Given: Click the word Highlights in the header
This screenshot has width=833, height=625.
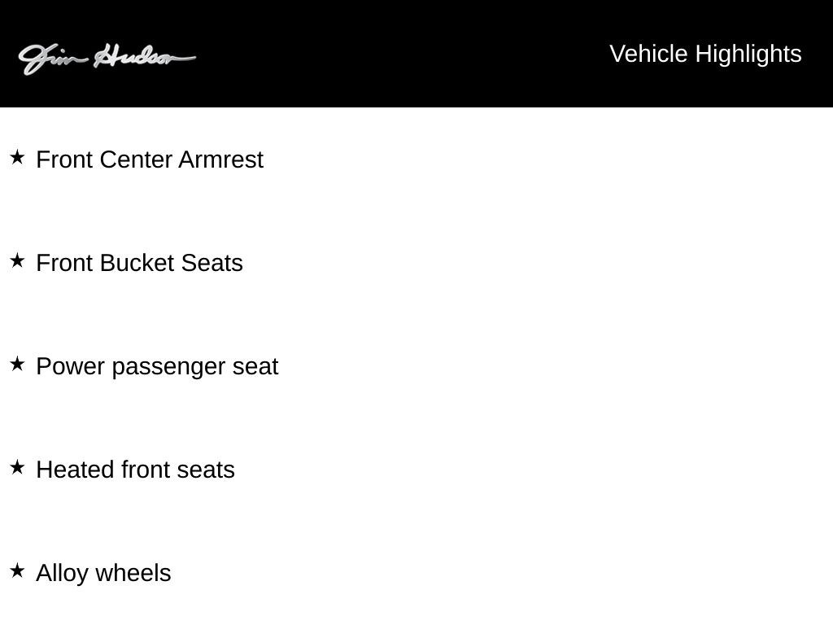Looking at the screenshot, I should 748,55.
